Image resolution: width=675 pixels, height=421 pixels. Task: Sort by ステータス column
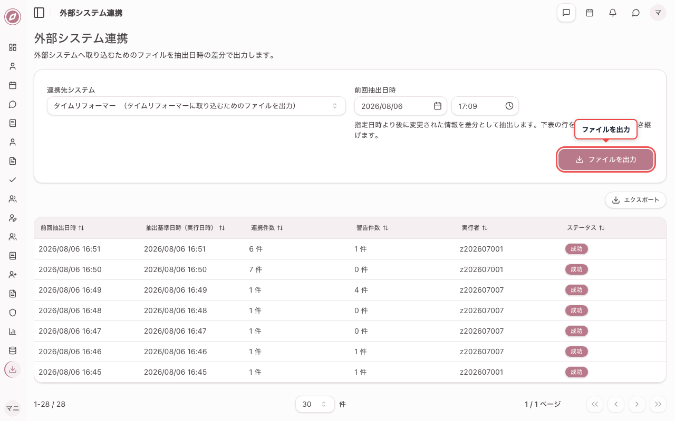click(586, 228)
